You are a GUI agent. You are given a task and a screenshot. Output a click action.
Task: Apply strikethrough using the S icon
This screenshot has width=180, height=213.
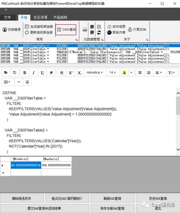(62, 73)
